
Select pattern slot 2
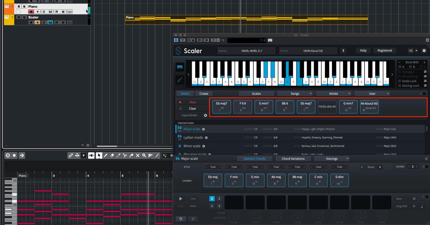point(219,199)
